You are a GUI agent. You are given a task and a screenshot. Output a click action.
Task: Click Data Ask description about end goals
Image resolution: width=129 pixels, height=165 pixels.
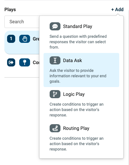coord(78,76)
